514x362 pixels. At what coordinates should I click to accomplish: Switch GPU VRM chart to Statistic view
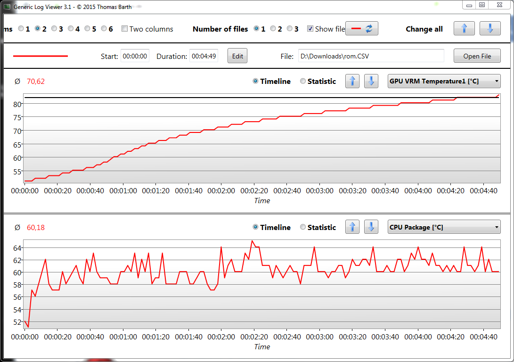[303, 81]
